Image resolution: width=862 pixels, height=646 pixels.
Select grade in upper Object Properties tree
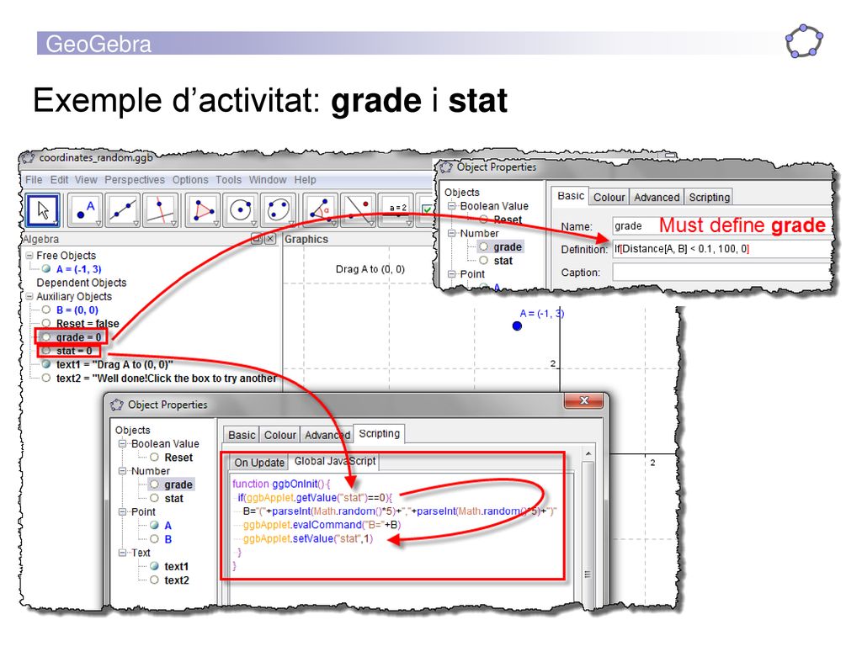point(507,246)
